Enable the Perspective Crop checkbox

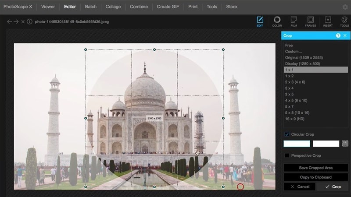(287, 155)
